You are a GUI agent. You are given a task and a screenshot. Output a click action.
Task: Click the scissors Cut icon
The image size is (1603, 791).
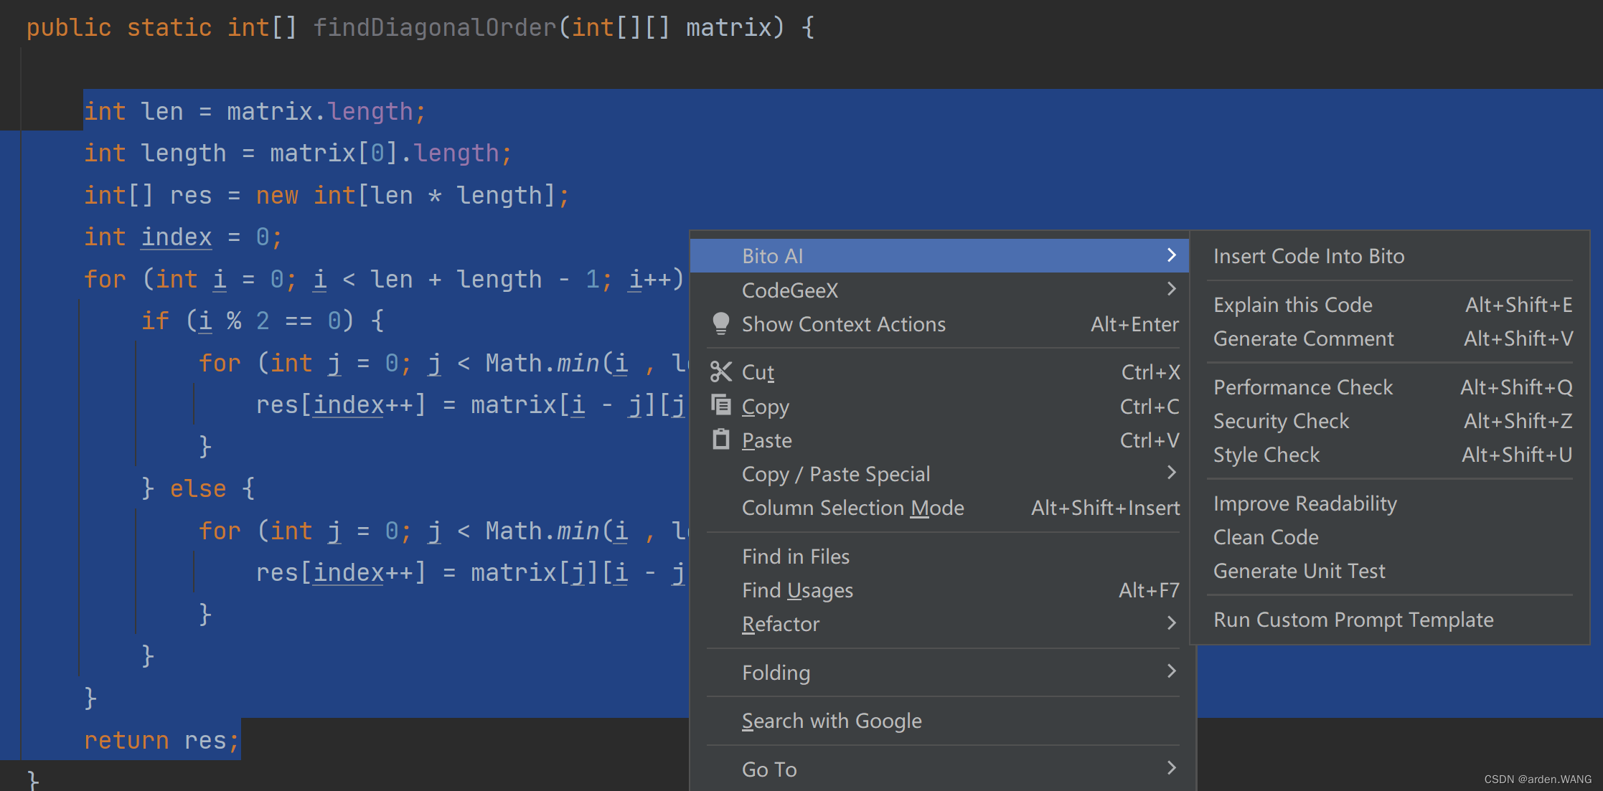click(x=720, y=371)
